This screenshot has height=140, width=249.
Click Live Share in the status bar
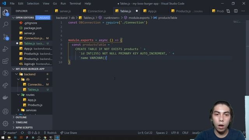coord(68,133)
